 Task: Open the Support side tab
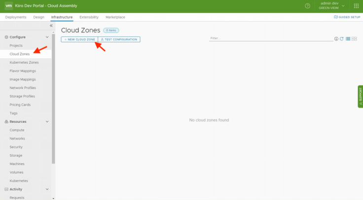coord(360,96)
